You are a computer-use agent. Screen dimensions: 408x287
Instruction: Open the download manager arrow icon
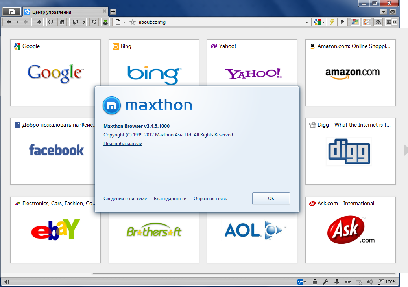pyautogui.click(x=336, y=282)
